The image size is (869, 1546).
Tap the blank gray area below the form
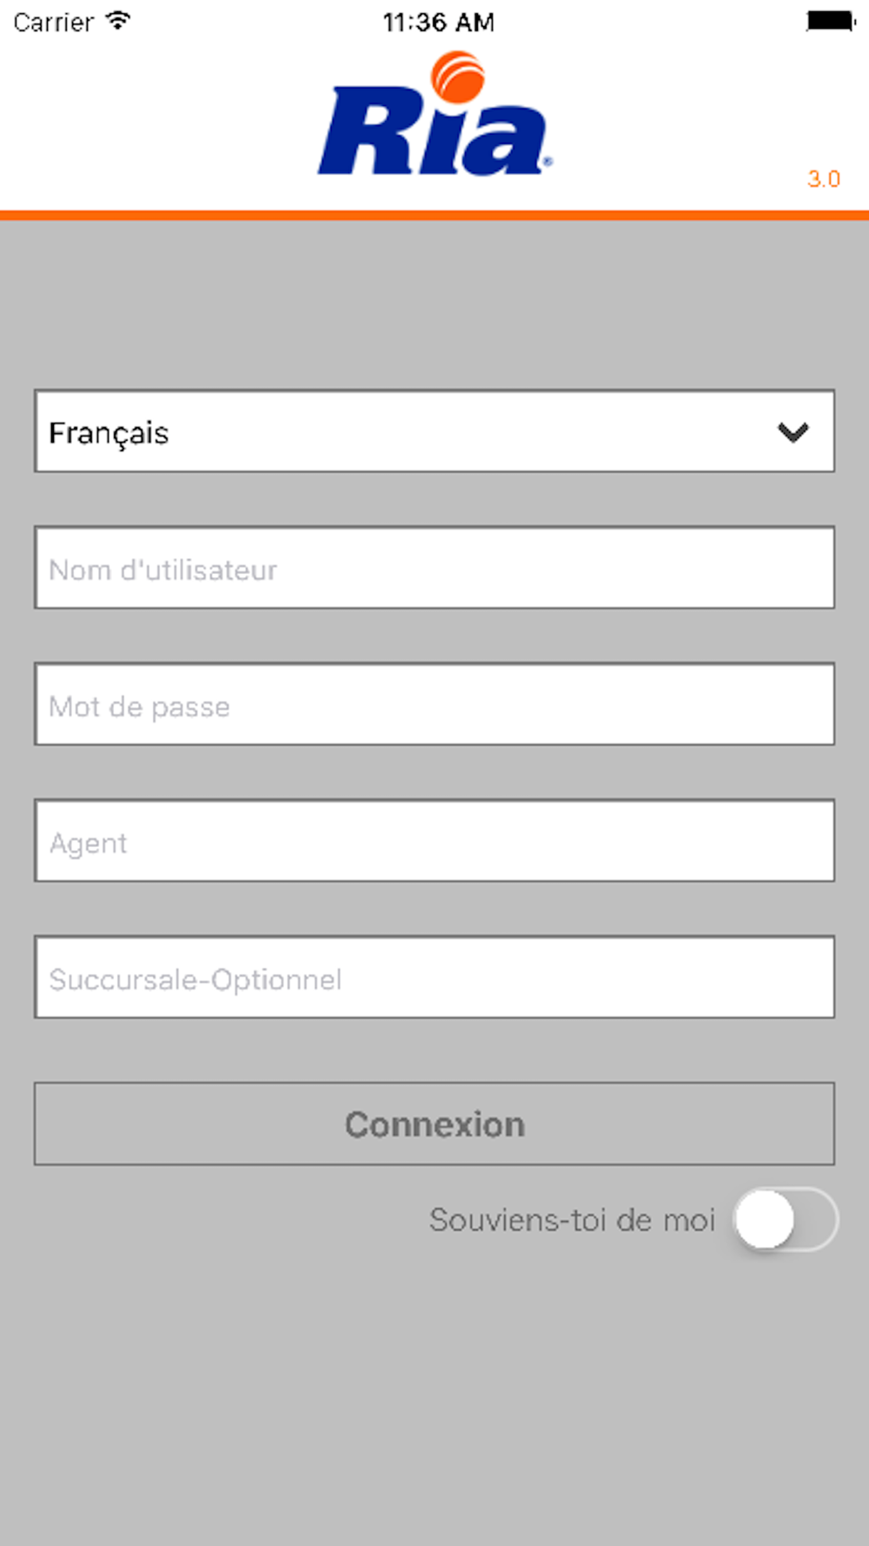pyautogui.click(x=434, y=1400)
